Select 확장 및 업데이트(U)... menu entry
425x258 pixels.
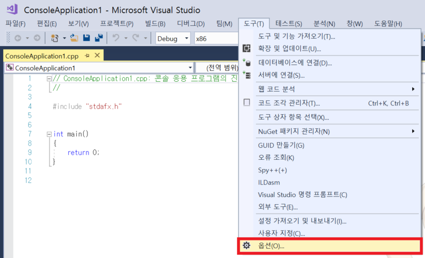(x=329, y=48)
